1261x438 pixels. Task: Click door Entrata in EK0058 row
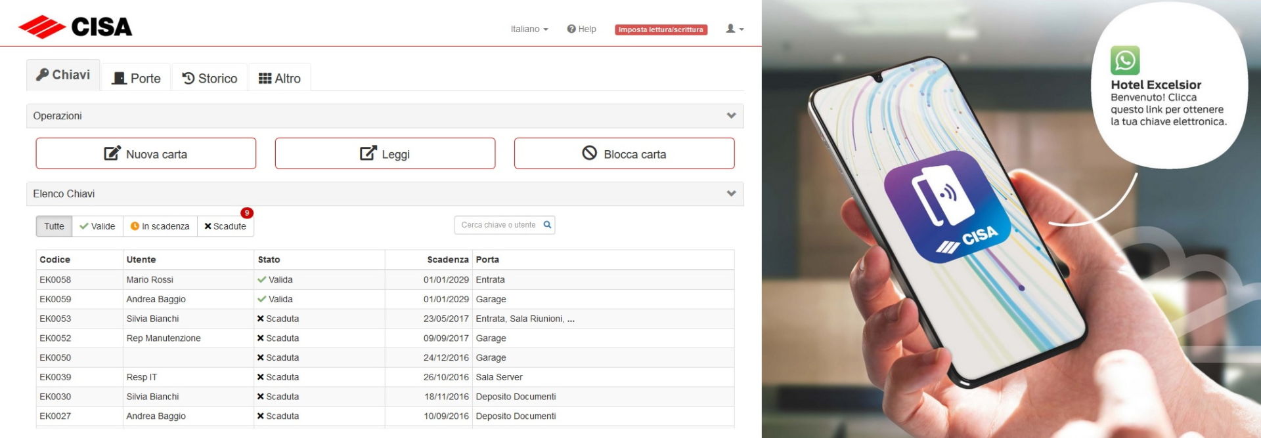click(x=490, y=280)
